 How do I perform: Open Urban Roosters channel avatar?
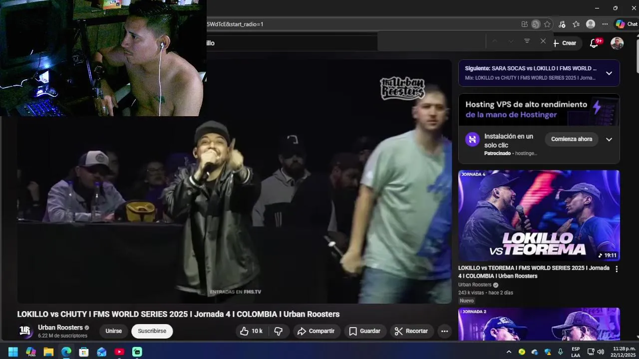tap(25, 331)
